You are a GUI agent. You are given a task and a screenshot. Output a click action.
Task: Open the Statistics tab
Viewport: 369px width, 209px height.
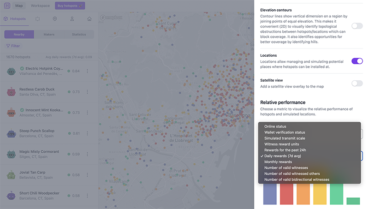(x=78, y=35)
